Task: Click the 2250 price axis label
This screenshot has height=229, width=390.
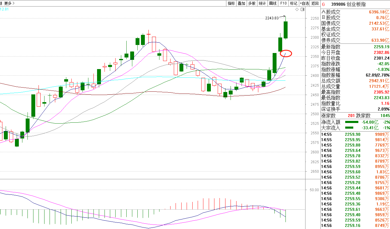Action: (x=314, y=18)
